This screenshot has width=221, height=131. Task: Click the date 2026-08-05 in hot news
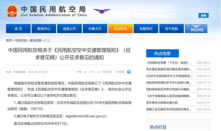coord(203,69)
